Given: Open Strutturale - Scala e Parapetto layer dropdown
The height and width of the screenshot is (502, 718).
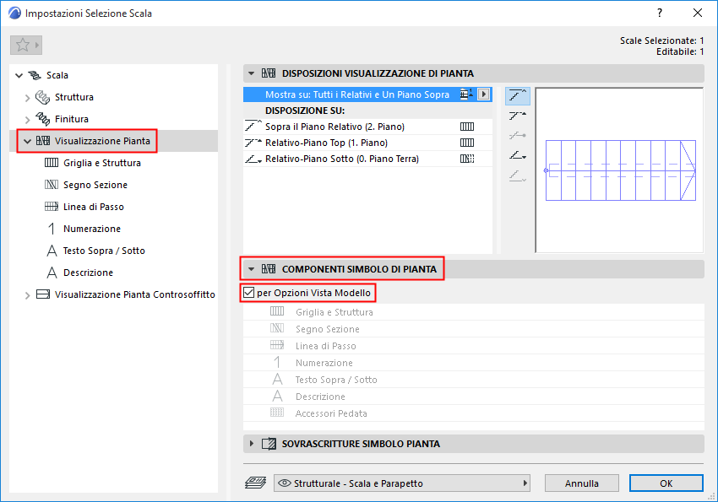Looking at the screenshot, I should coord(402,483).
